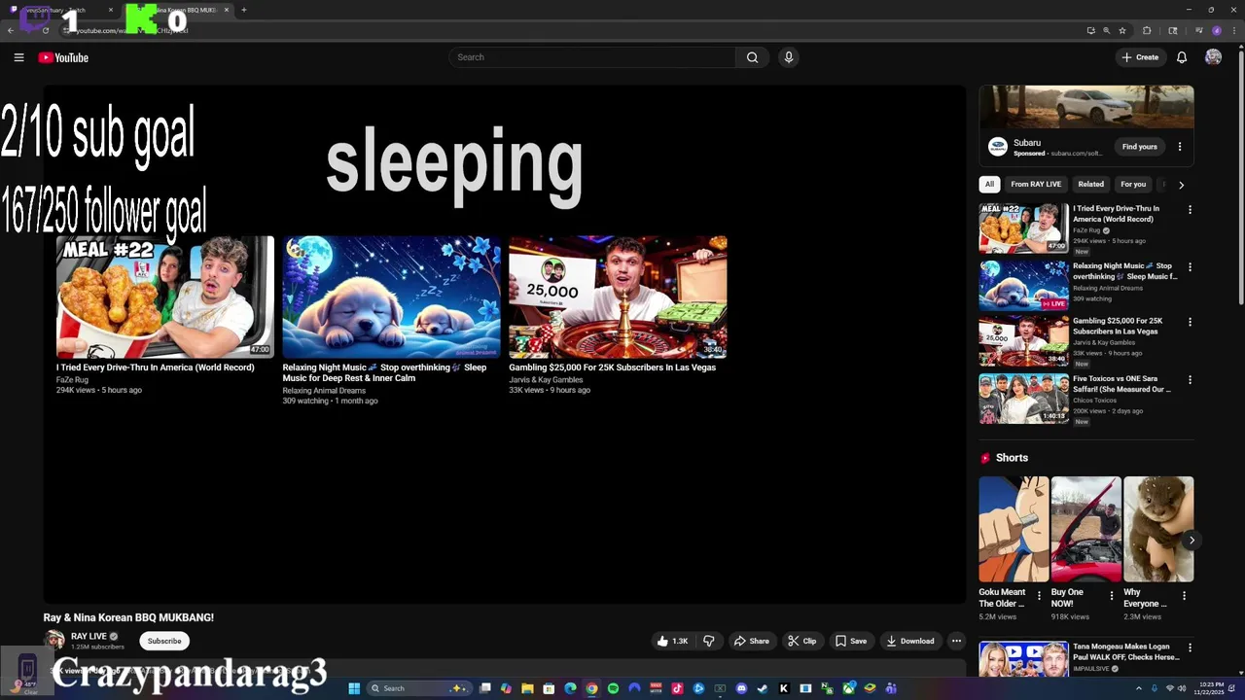Show hidden system tray icons chevron
This screenshot has height=700, width=1245.
coord(1139,688)
